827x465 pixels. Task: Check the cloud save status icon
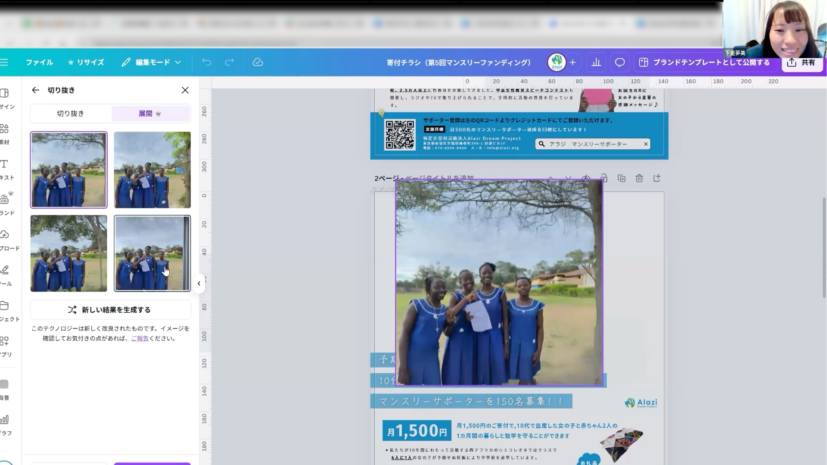point(258,62)
